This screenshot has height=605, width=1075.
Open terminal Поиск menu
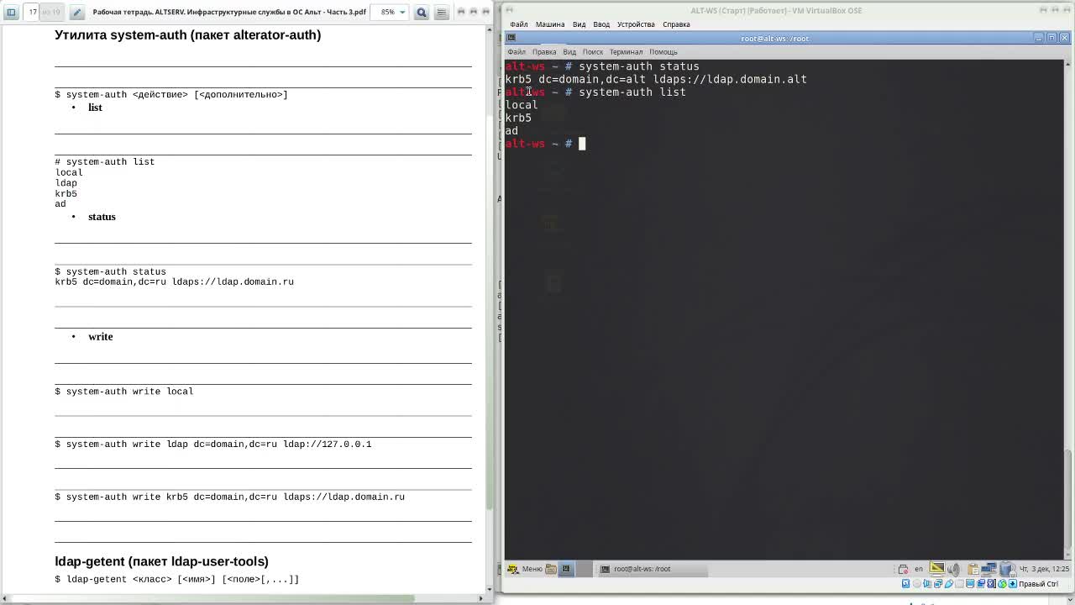click(x=593, y=52)
